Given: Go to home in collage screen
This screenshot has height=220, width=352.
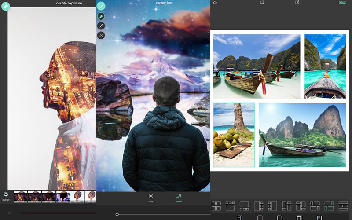Looking at the screenshot, I should (x=215, y=2).
